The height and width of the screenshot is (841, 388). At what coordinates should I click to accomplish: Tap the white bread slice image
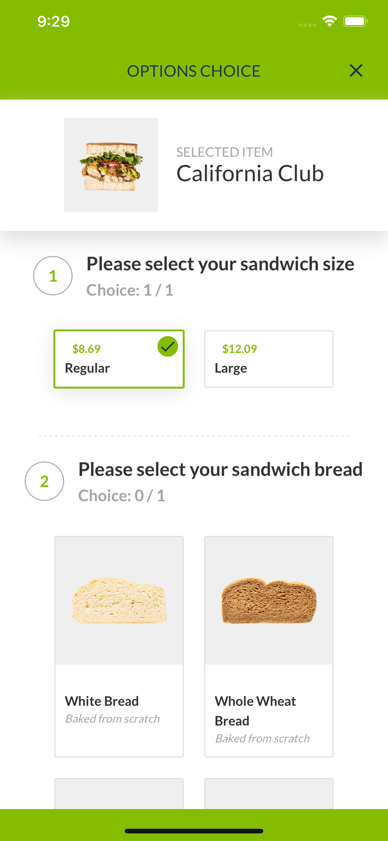[119, 600]
